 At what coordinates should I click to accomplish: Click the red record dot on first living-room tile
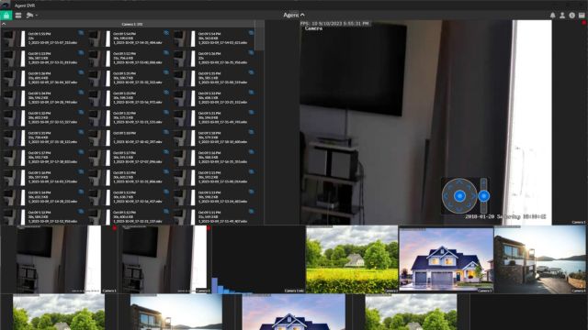tap(115, 228)
